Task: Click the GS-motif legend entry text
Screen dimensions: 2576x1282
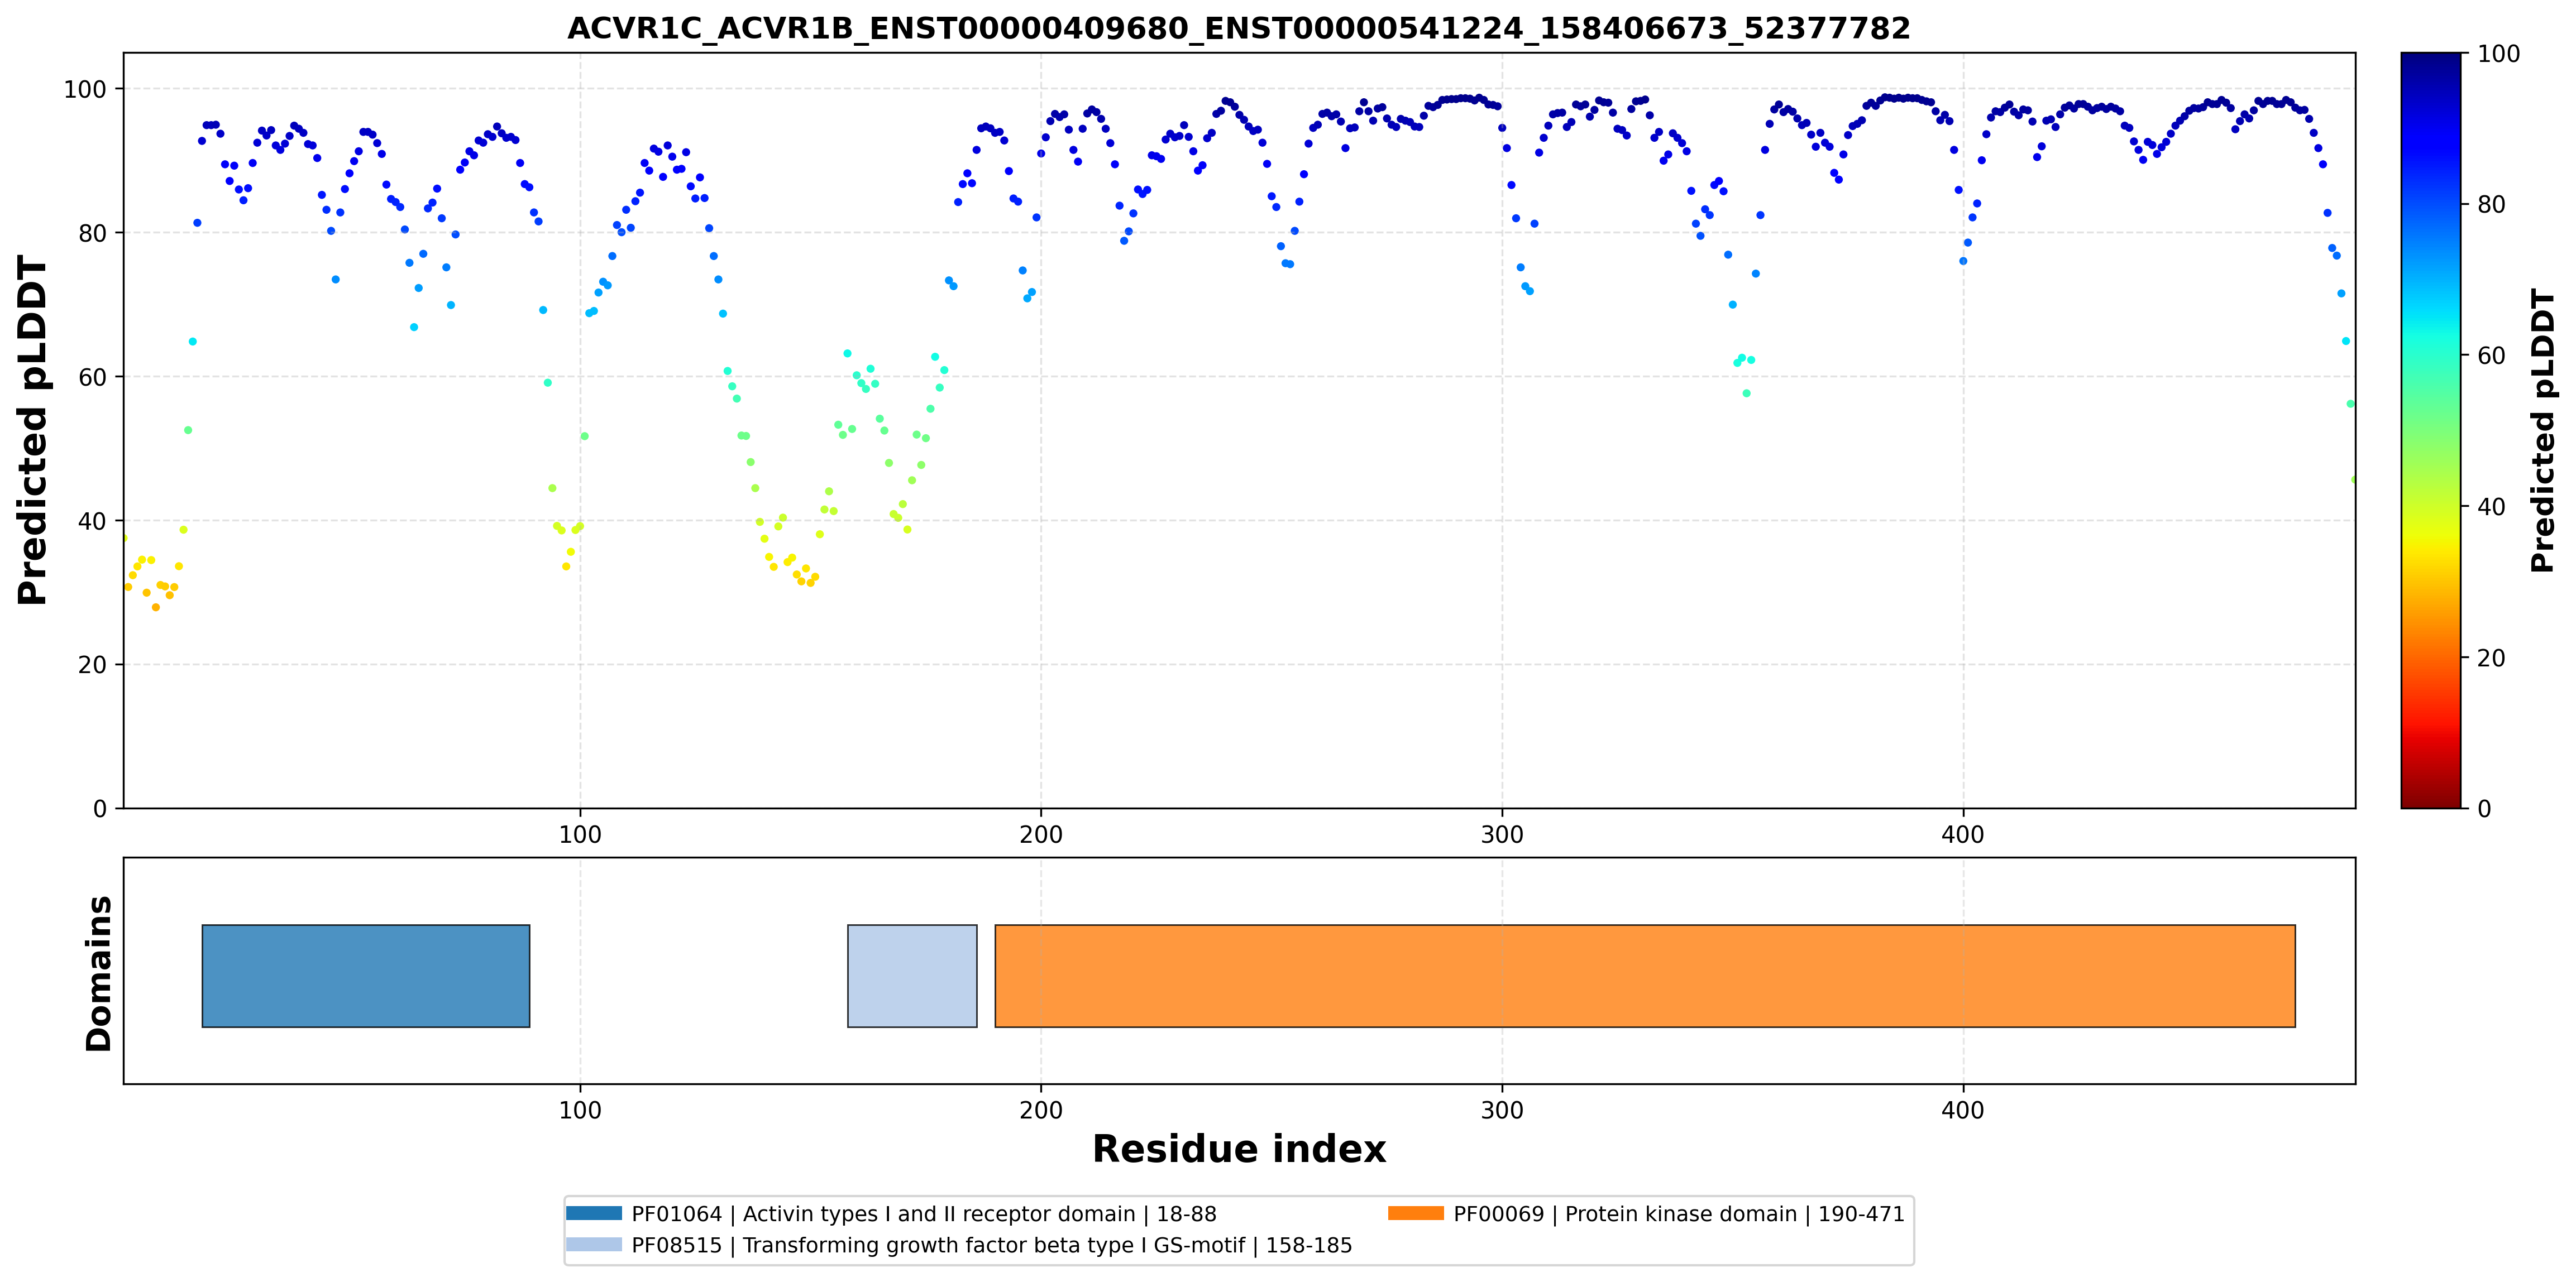Action: tap(992, 1245)
